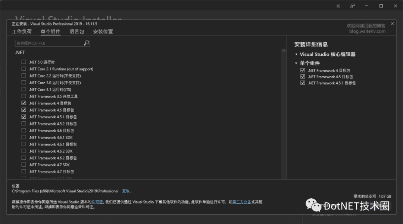Image resolution: width=403 pixels, height=224 pixels.
Task: Select the 单个组件 tab
Action: pos(51,32)
